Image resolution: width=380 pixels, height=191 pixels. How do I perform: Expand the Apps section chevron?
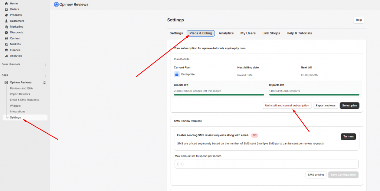click(46, 75)
